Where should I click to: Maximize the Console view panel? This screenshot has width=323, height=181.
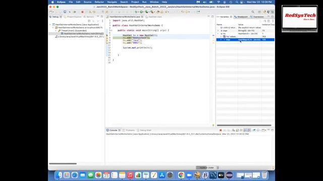coord(273,130)
